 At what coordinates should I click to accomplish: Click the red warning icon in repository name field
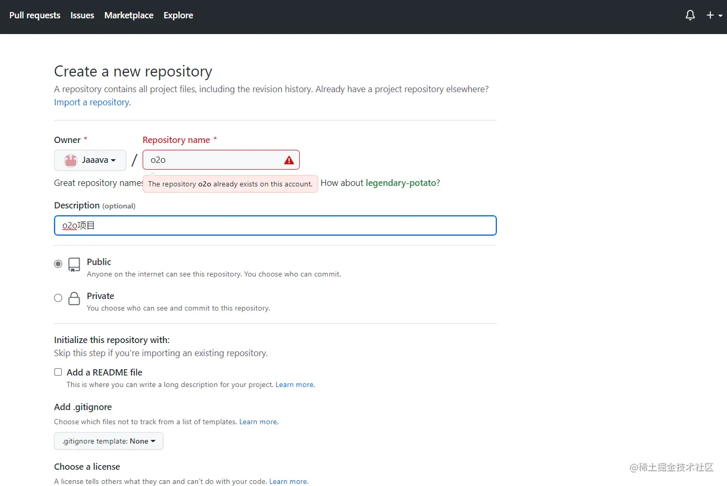click(289, 160)
